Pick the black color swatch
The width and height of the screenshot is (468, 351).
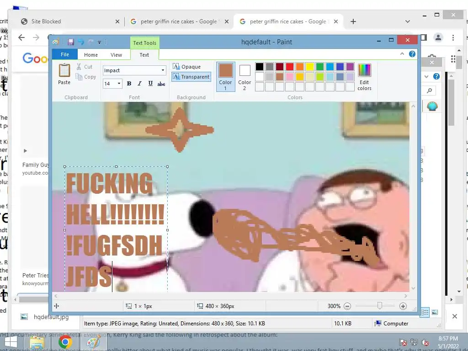260,67
